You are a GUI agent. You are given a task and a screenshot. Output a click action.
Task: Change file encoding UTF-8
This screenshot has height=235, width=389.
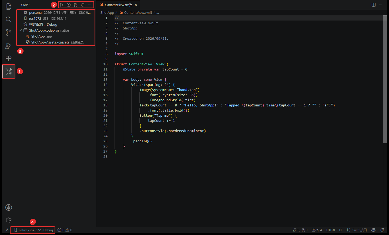330,230
